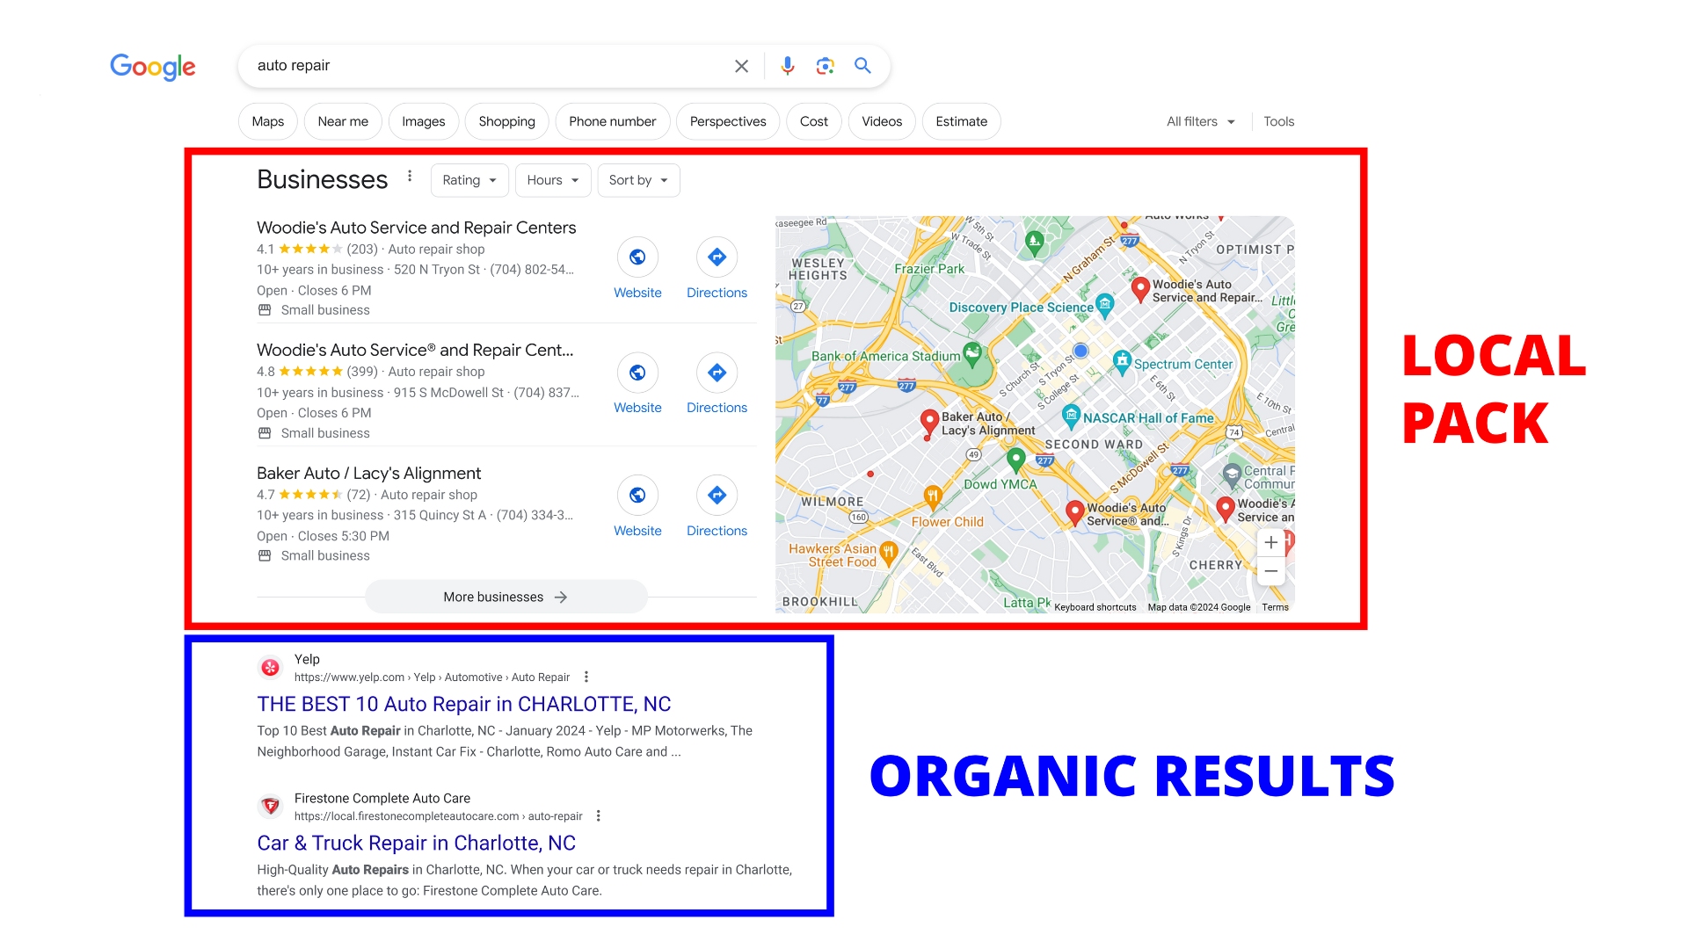Click the Firestone favicon
The image size is (1688, 949).
click(x=271, y=807)
